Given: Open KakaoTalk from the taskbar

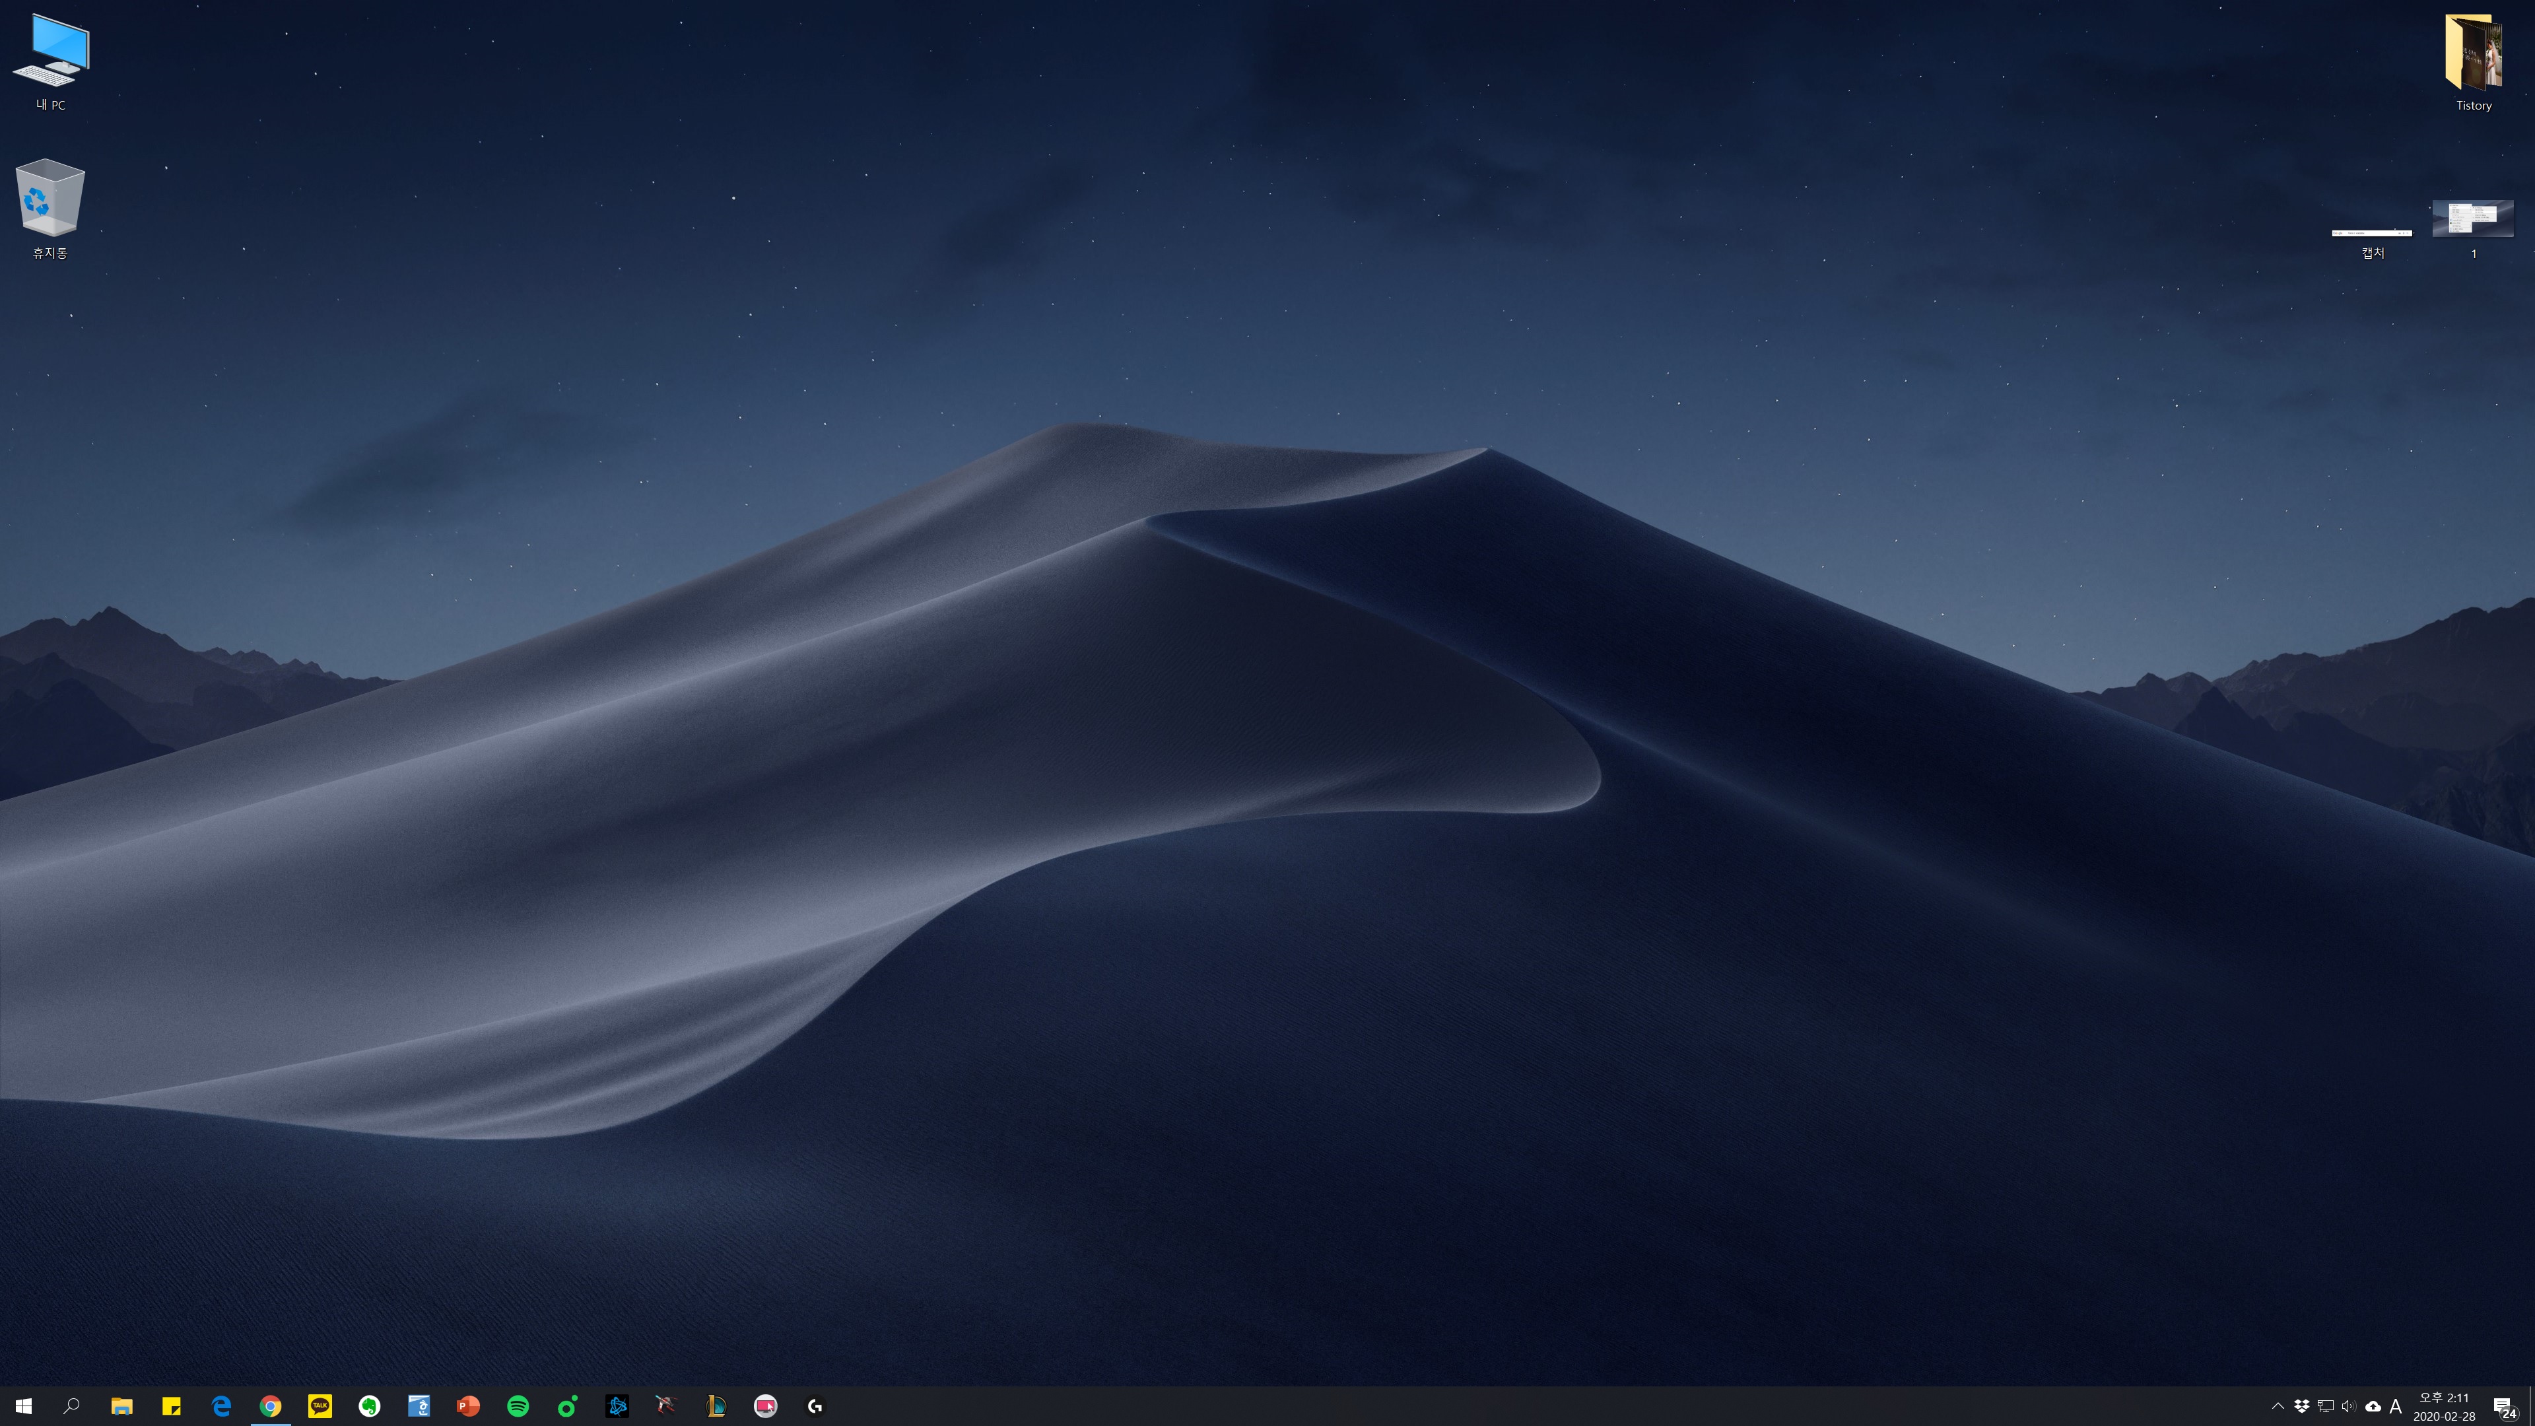Looking at the screenshot, I should click(320, 1406).
